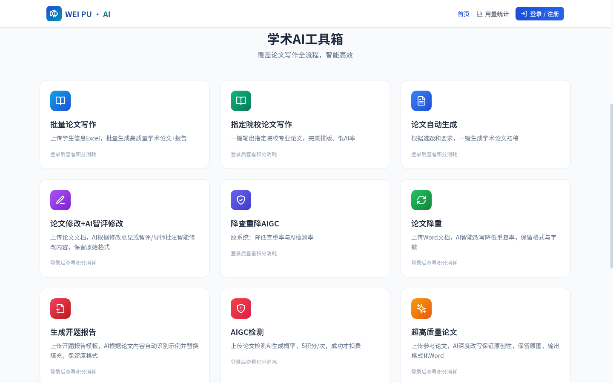Click the bar chart icon beside 用量统计
This screenshot has width=613, height=383.
(480, 14)
